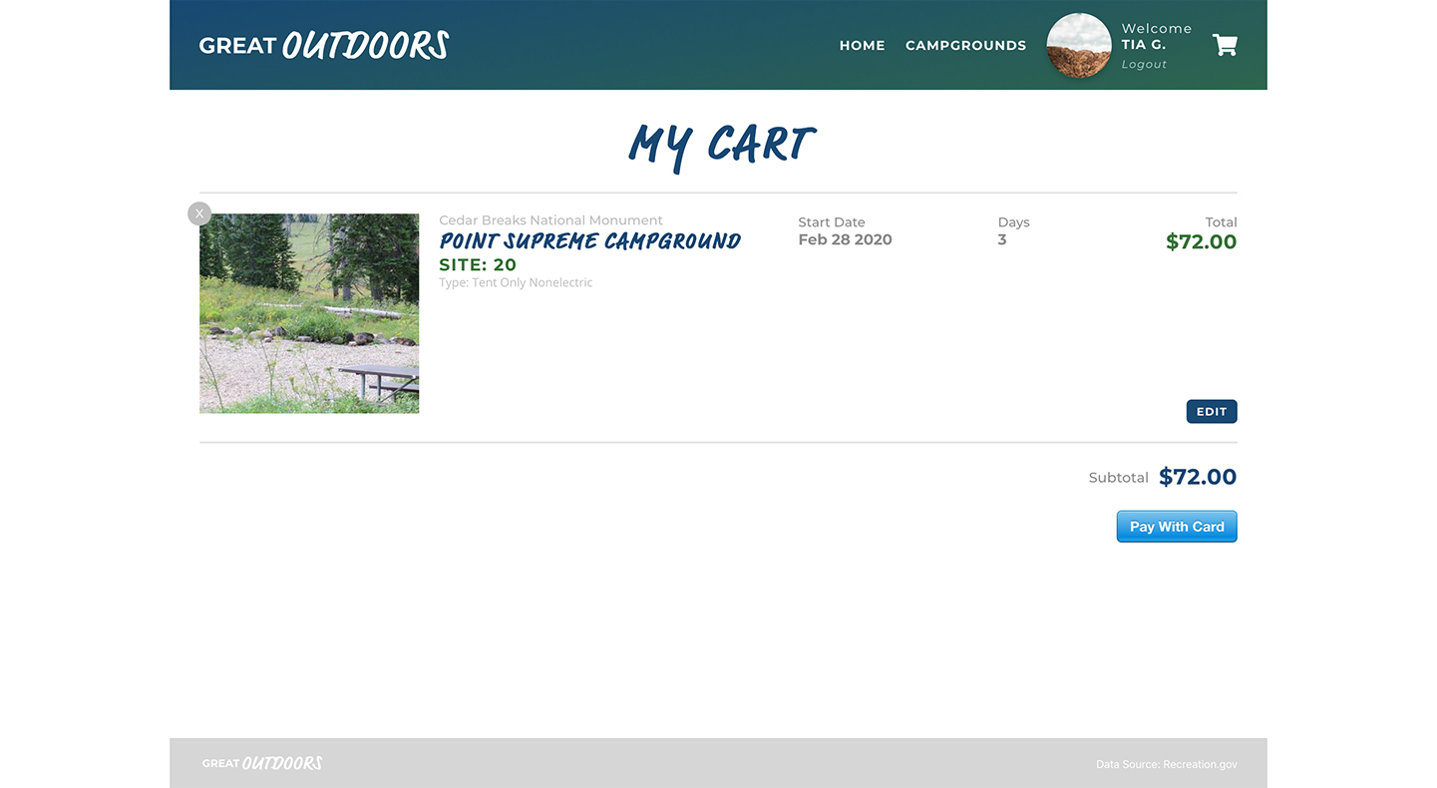The image size is (1437, 788).
Task: Click the Days value of 3
Action: click(x=1002, y=239)
